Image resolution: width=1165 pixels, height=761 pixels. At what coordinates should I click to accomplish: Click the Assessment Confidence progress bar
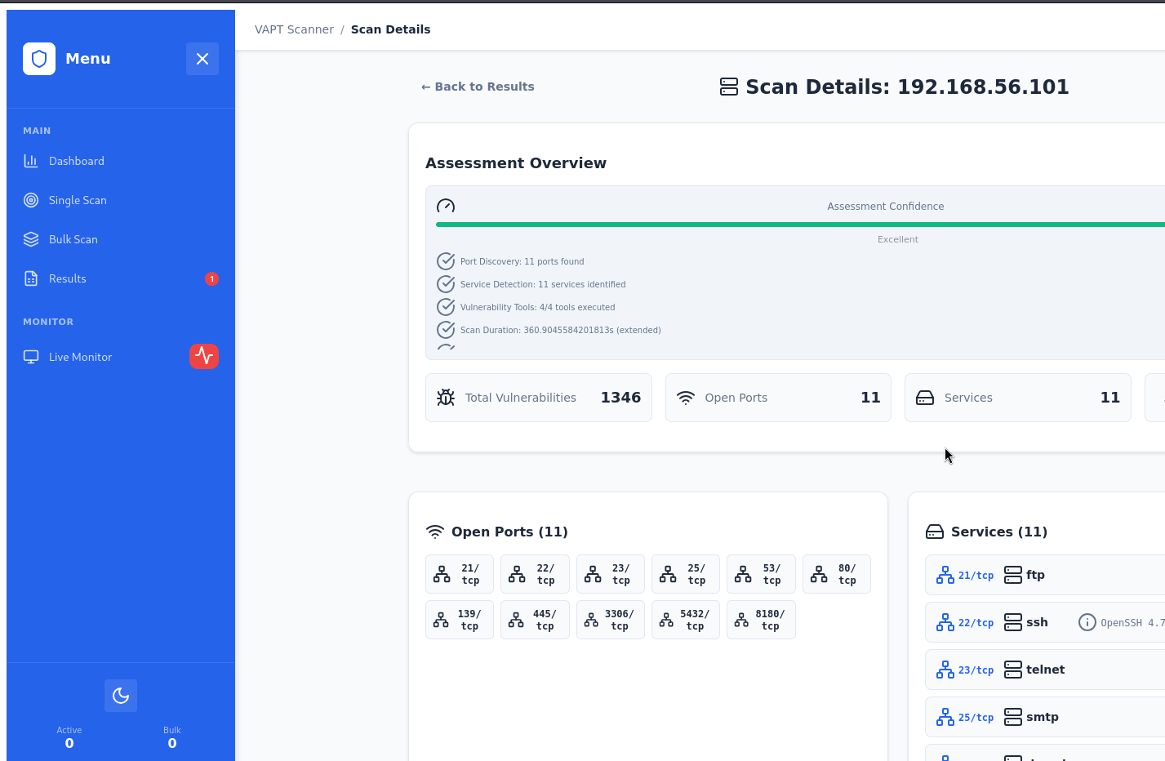click(800, 225)
